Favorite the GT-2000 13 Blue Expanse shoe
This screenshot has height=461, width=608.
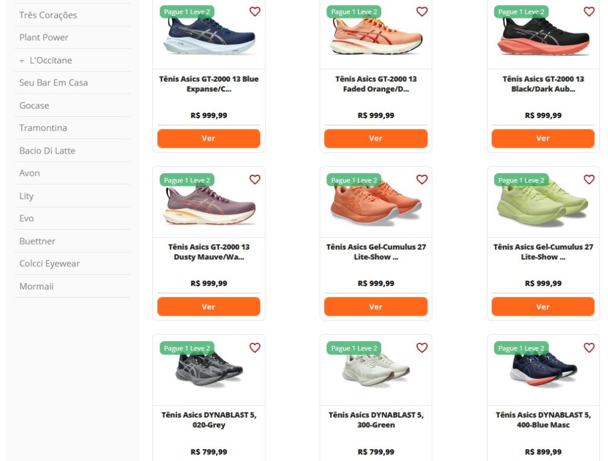pos(255,11)
